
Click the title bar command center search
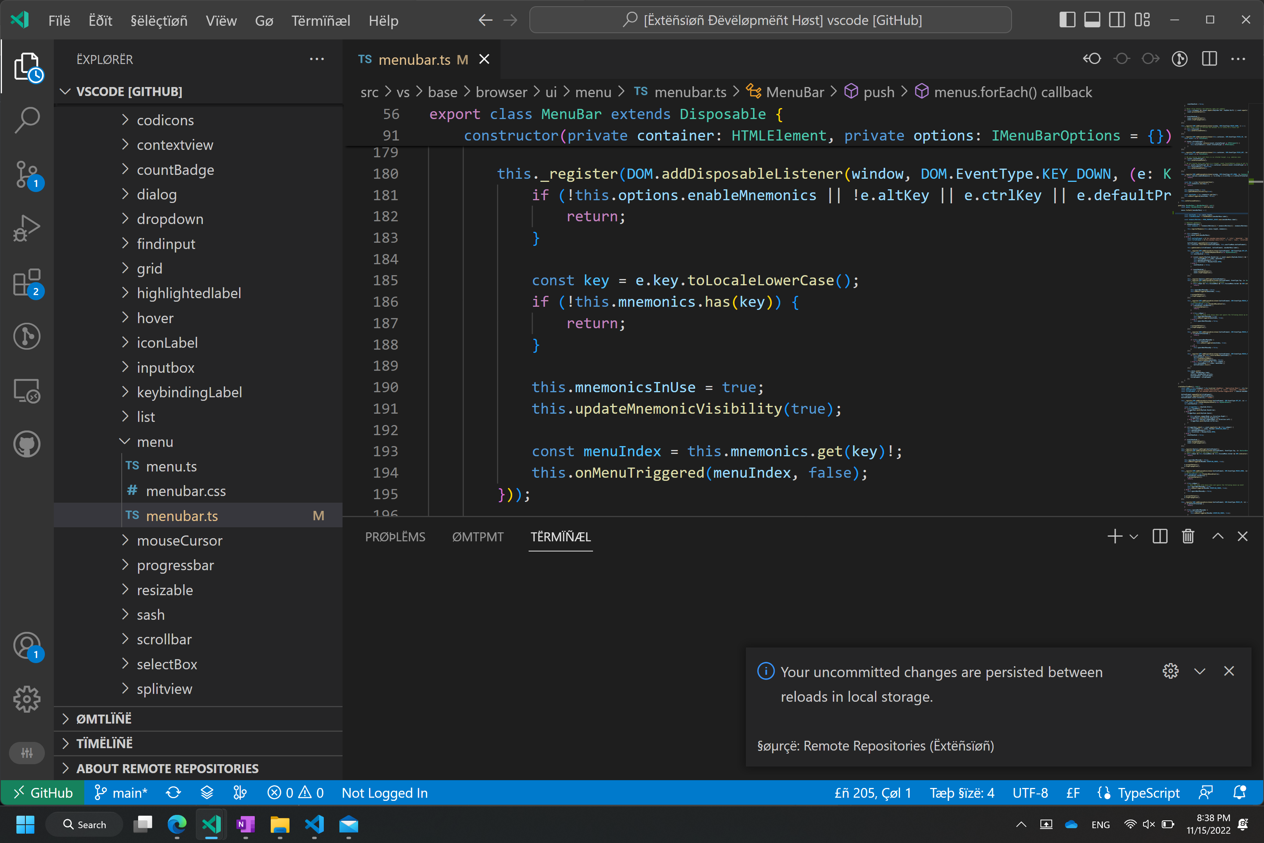coord(770,20)
